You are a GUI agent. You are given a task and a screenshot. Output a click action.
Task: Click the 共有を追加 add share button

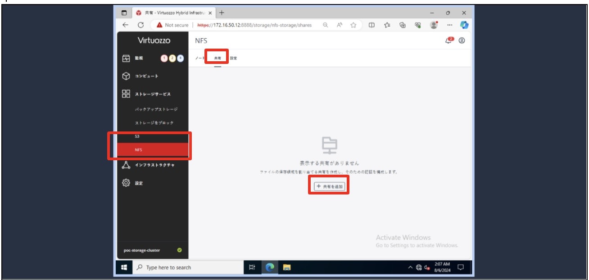(x=329, y=186)
